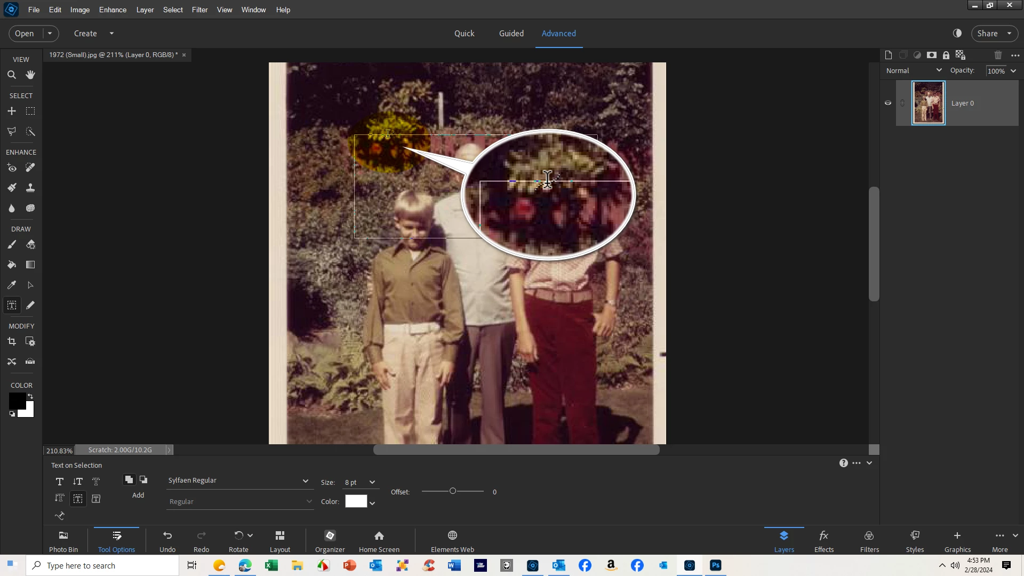Click the white text Color swatch
Image resolution: width=1024 pixels, height=576 pixels.
[356, 502]
